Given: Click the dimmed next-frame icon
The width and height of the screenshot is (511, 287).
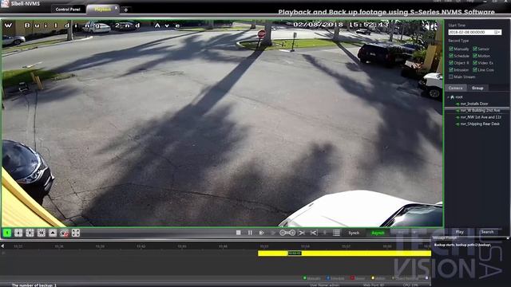Looking at the screenshot, I should 273,233.
